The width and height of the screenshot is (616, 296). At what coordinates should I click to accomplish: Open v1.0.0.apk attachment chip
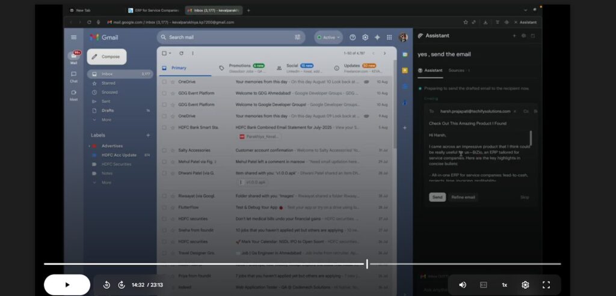pyautogui.click(x=253, y=183)
